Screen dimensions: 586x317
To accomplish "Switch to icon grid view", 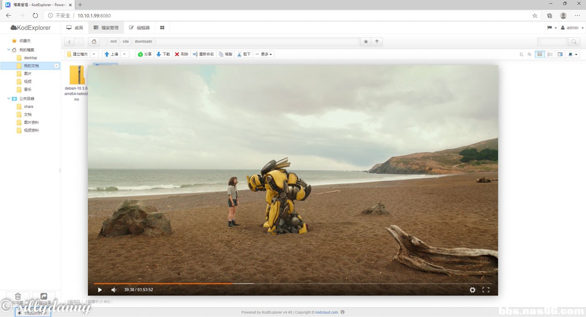I will tap(540, 54).
